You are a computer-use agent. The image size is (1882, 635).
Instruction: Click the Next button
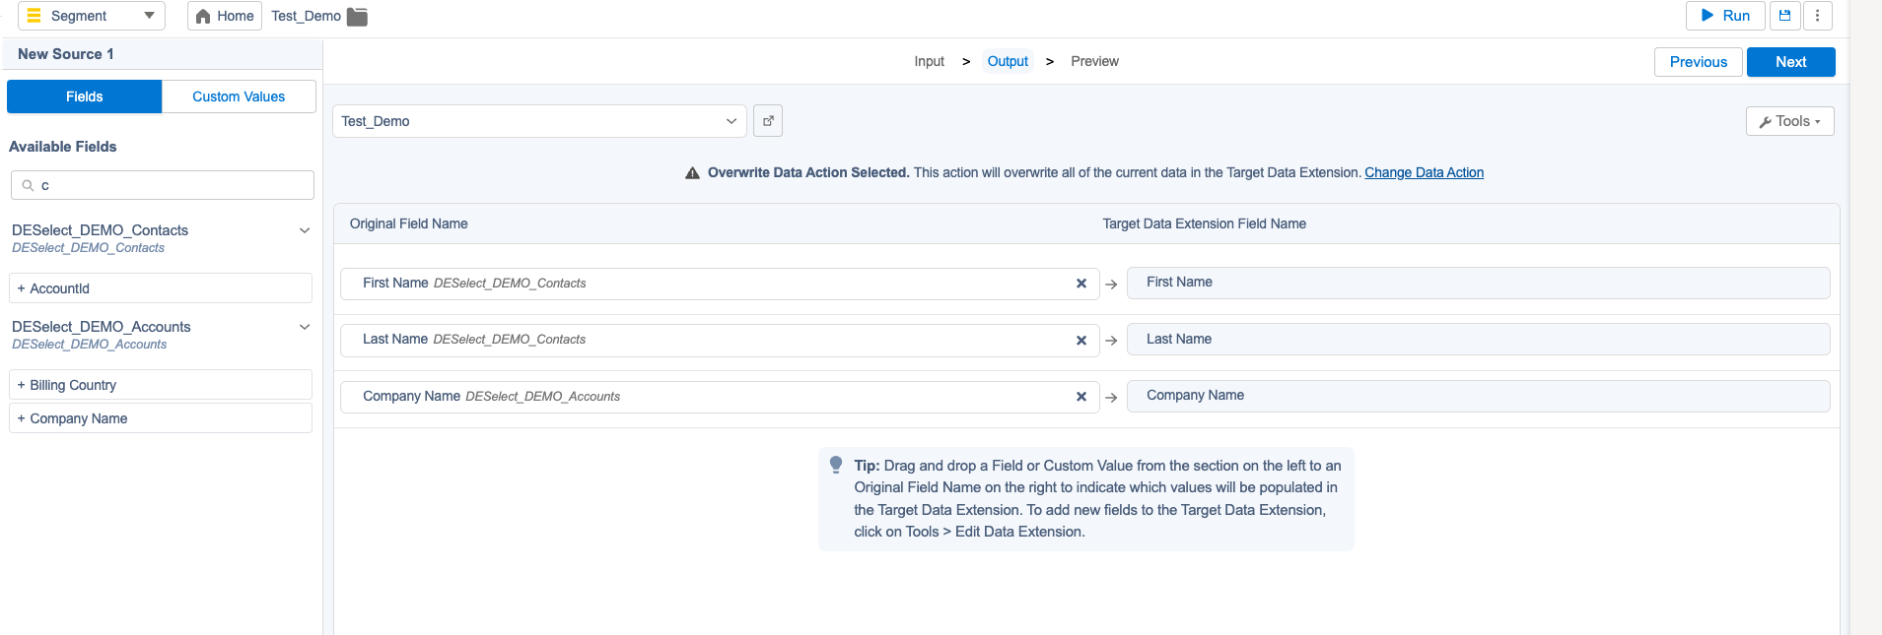[1790, 62]
